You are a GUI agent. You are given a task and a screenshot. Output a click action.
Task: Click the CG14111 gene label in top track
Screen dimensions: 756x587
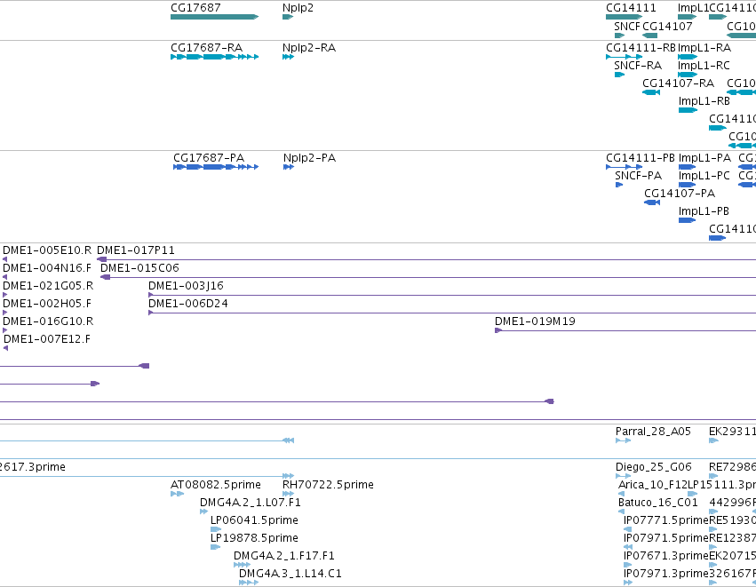(631, 8)
